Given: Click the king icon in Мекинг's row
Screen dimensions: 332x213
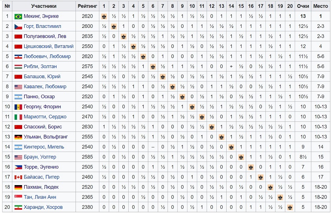Looking at the screenshot, I should point(104,16).
